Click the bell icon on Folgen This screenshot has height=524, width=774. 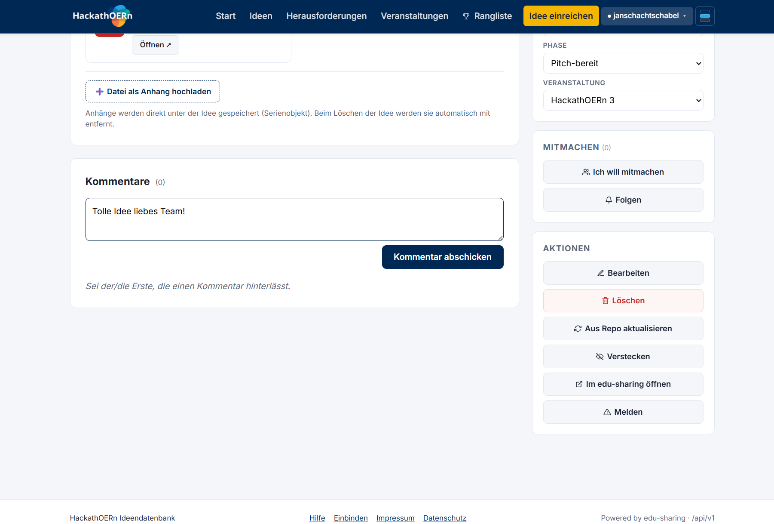pos(609,200)
